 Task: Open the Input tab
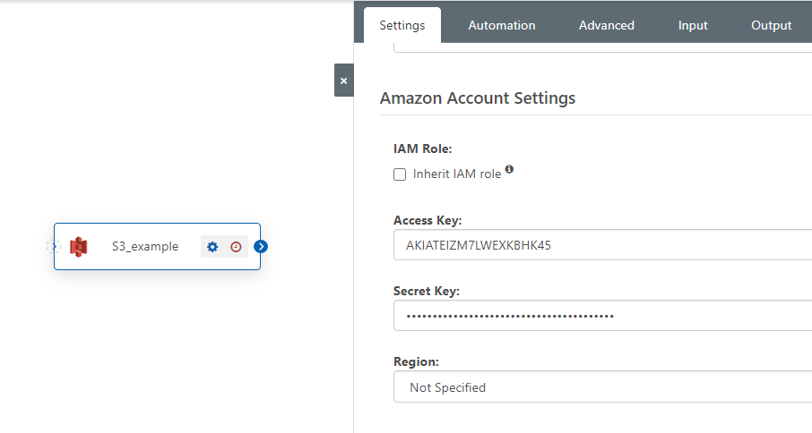(x=693, y=25)
